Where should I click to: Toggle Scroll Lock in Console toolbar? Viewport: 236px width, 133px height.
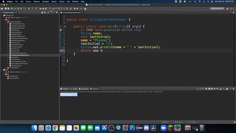(x=209, y=89)
